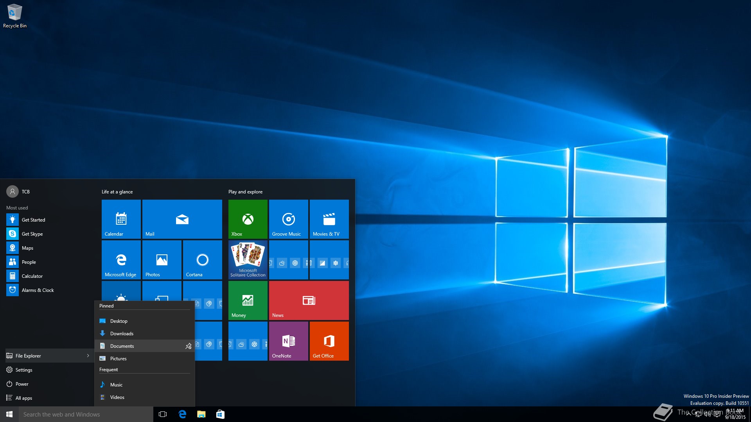Viewport: 751px width, 422px height.
Task: Select Desktop in the pinned list
Action: point(144,321)
